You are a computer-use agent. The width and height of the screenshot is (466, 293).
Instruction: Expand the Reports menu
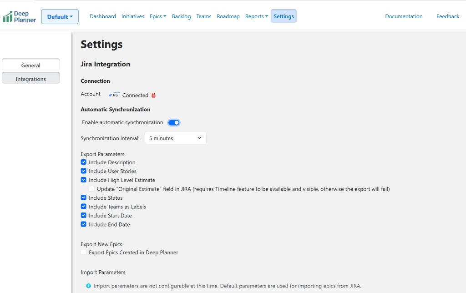click(x=256, y=16)
